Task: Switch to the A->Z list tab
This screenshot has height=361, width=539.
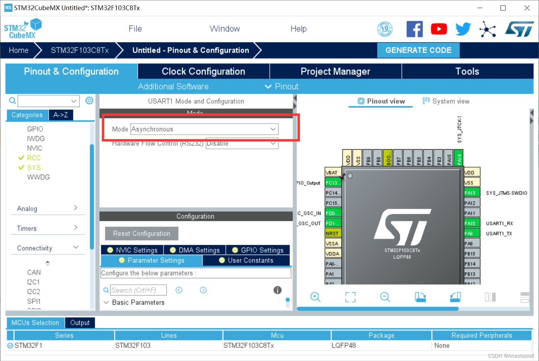Action: [61, 115]
